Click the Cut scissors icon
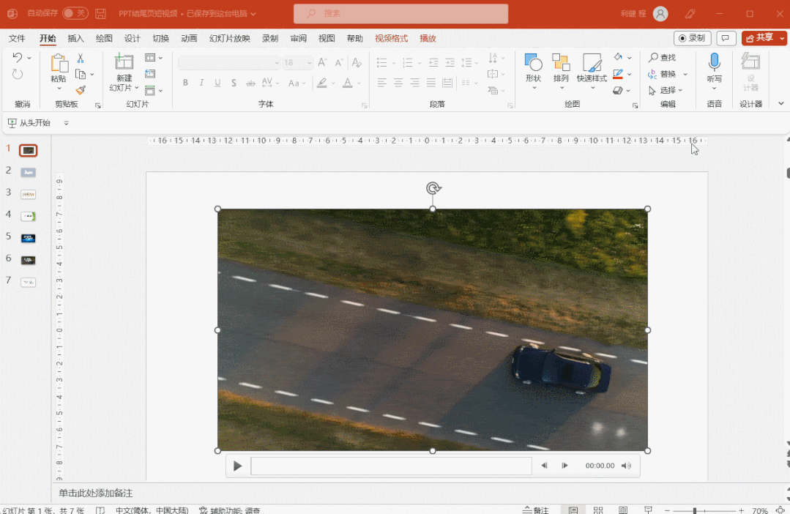The image size is (790, 514). [x=81, y=59]
